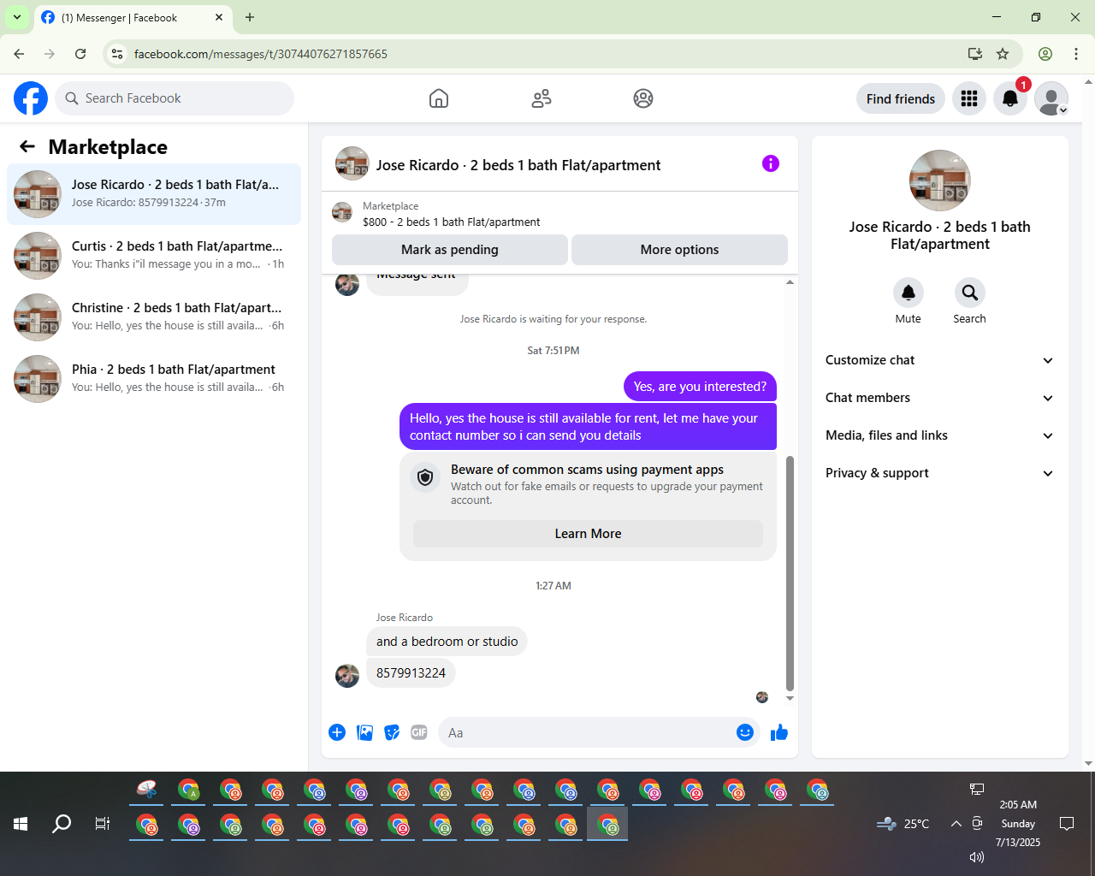Click the 8579913224 message bubble
Image resolution: width=1095 pixels, height=876 pixels.
411,673
